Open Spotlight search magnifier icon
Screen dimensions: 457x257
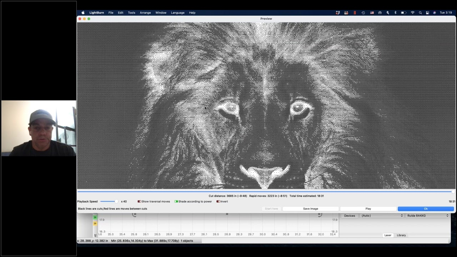coord(420,12)
